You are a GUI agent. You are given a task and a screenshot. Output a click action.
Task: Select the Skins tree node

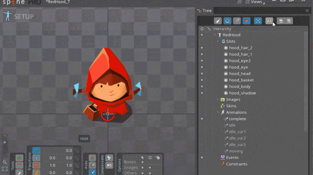(x=231, y=106)
